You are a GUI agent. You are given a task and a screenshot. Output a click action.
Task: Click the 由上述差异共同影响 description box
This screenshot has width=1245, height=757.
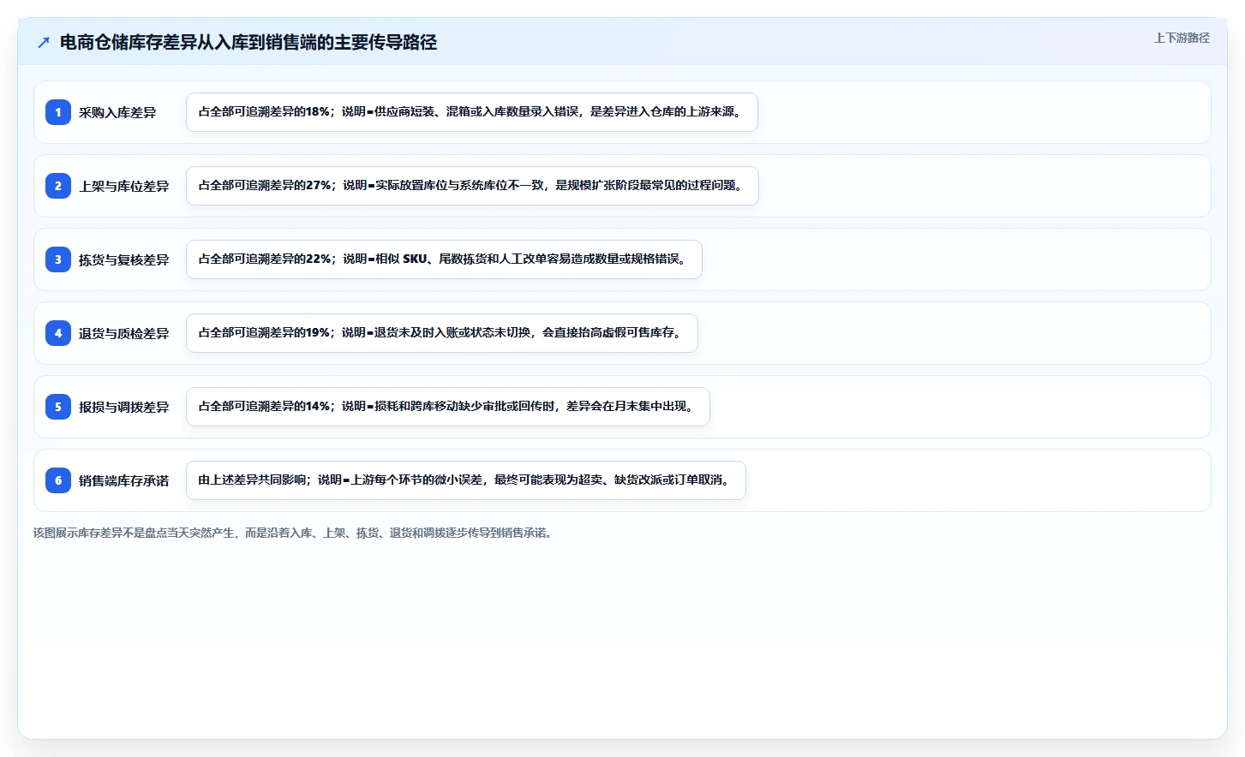click(x=466, y=480)
